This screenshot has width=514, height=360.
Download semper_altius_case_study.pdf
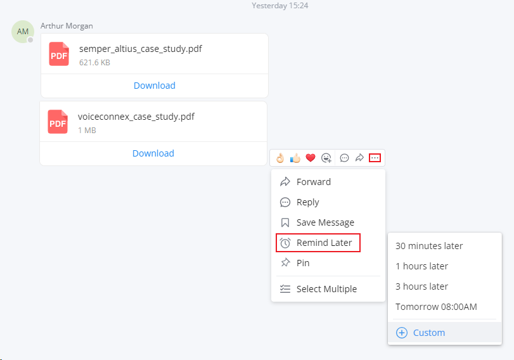point(155,86)
